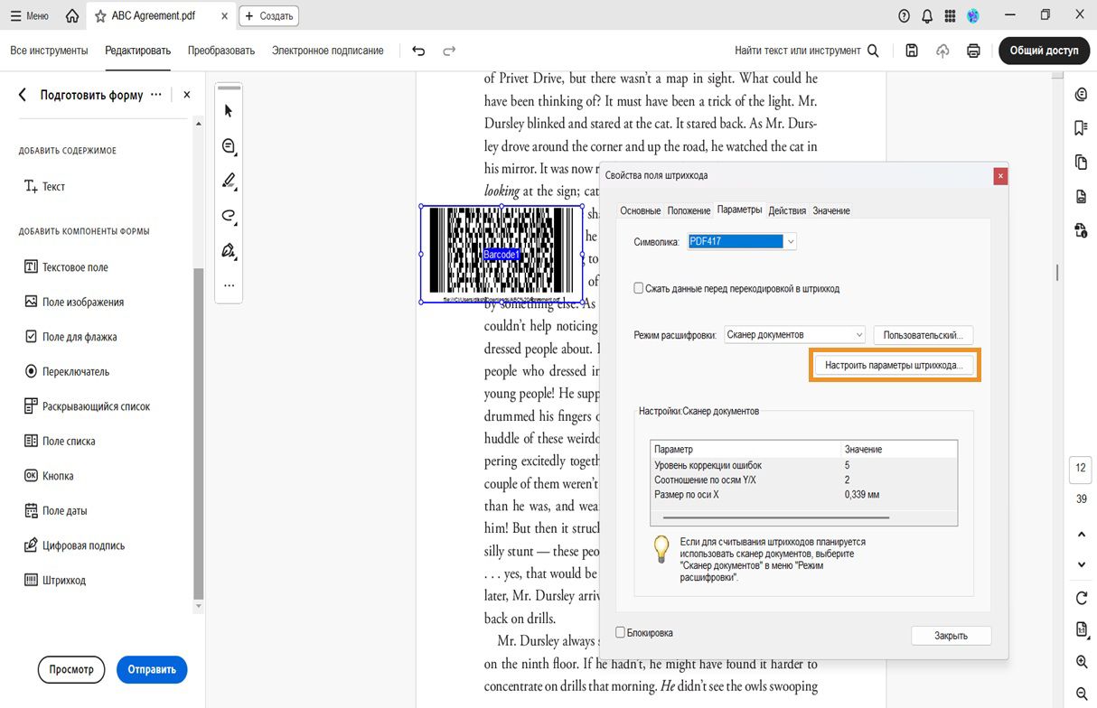Add a Переключатель radio field
The image size is (1097, 708).
[x=66, y=371]
